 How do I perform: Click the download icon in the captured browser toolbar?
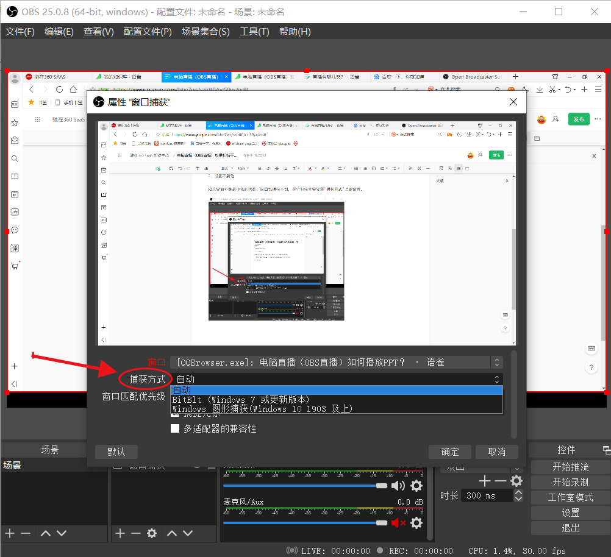[x=540, y=90]
